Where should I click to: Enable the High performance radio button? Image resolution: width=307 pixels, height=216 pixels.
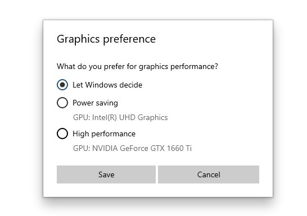62,134
